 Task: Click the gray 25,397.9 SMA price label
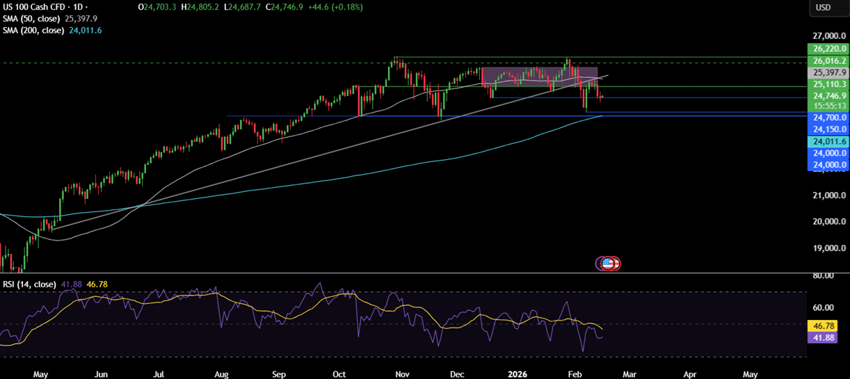tap(828, 72)
